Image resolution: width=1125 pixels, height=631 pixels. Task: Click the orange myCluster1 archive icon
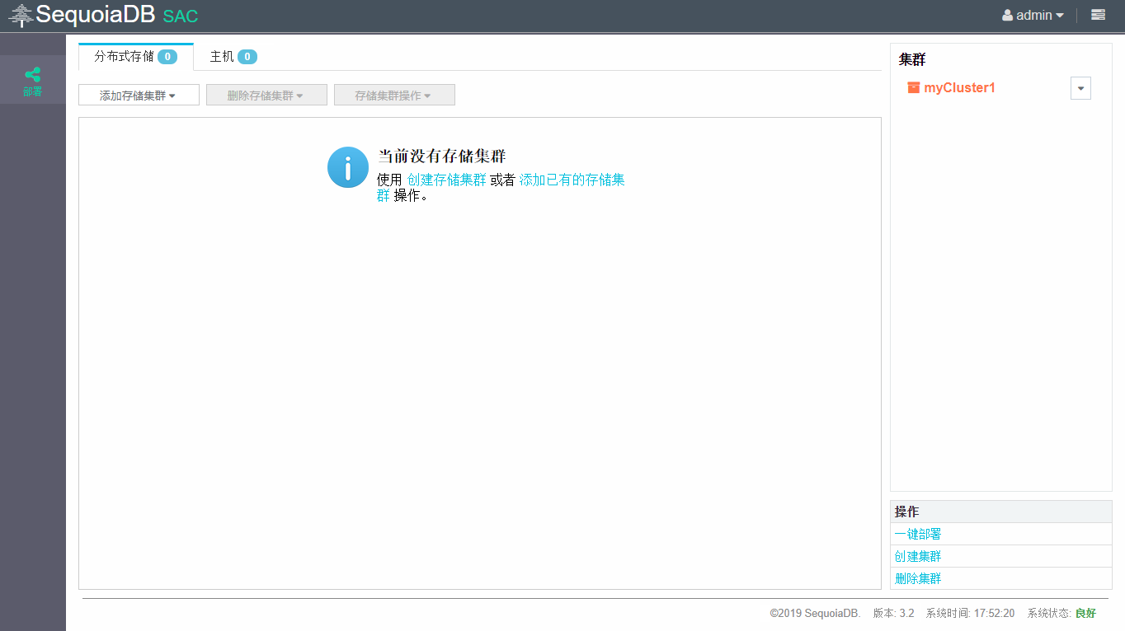pos(913,87)
